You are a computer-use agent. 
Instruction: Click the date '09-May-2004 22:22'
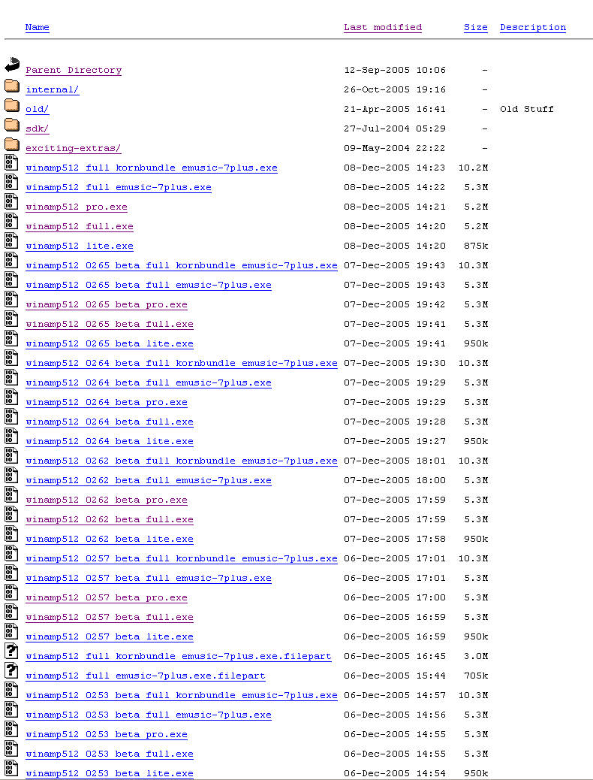395,148
